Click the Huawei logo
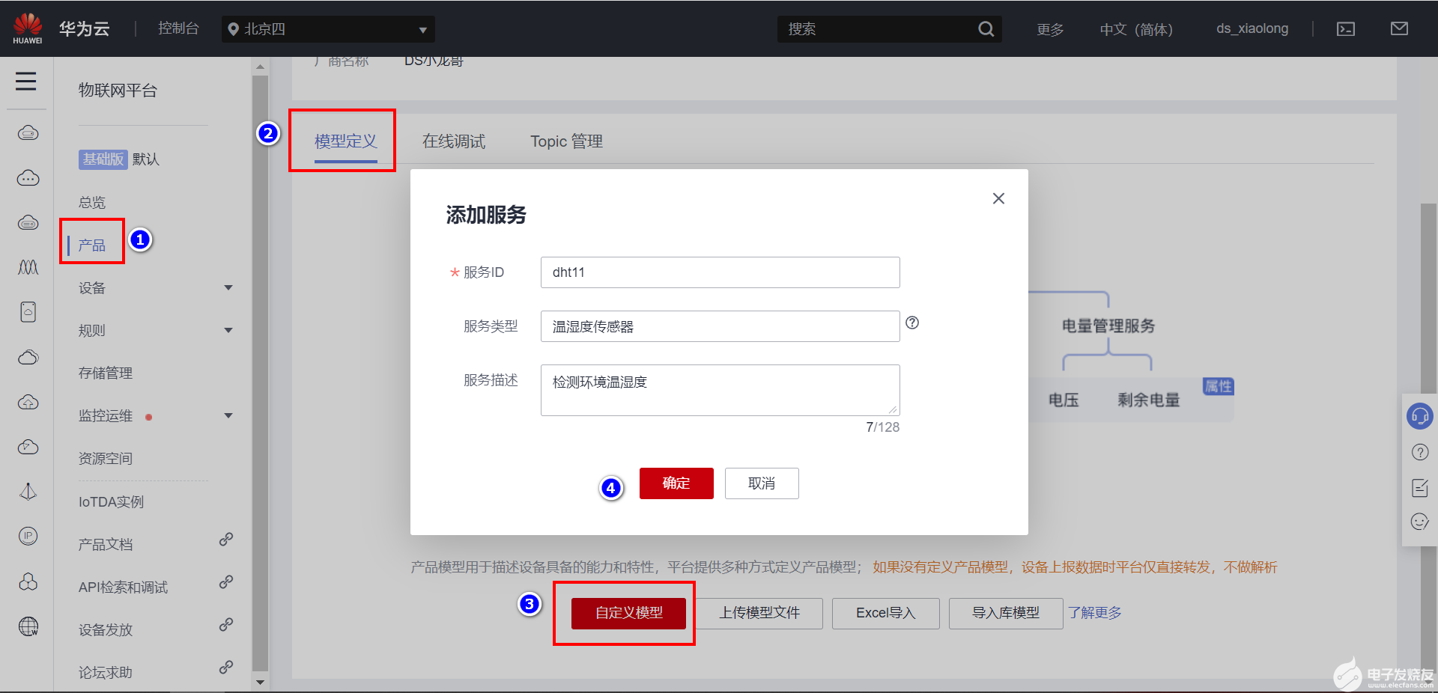The width and height of the screenshot is (1438, 693). 28,28
